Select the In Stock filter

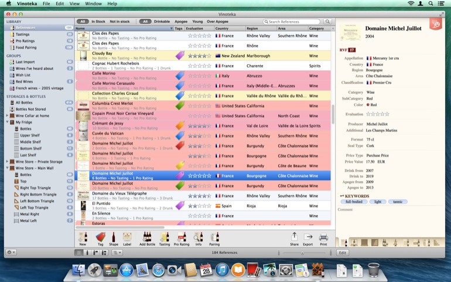pyautogui.click(x=98, y=21)
